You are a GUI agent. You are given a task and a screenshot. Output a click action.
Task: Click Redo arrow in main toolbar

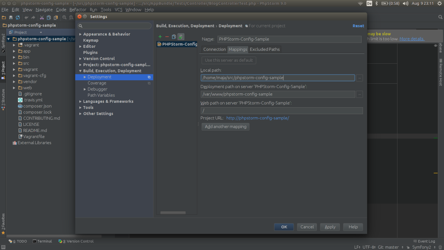(x=33, y=17)
